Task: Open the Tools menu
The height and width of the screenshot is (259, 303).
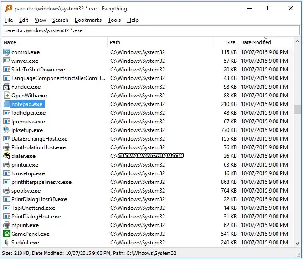Action: pyautogui.click(x=114, y=20)
